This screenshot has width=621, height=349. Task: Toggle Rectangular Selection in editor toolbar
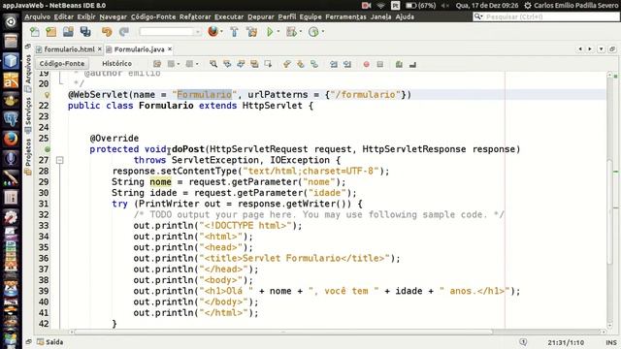click(x=268, y=64)
